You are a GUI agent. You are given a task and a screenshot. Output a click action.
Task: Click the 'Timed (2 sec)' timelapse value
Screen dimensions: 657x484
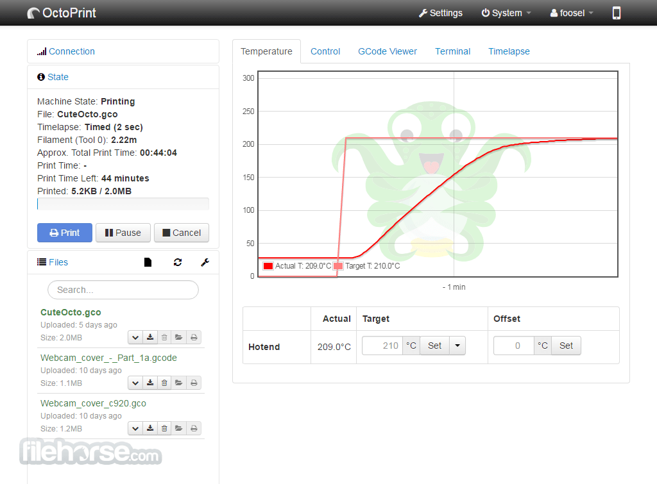114,128
